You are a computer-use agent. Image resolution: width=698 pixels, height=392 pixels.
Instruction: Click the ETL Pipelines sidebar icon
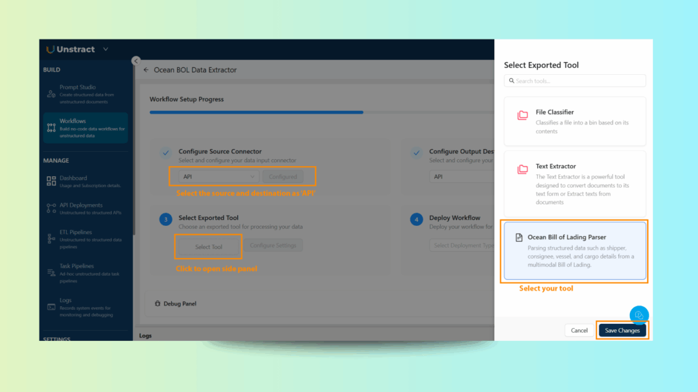point(51,239)
